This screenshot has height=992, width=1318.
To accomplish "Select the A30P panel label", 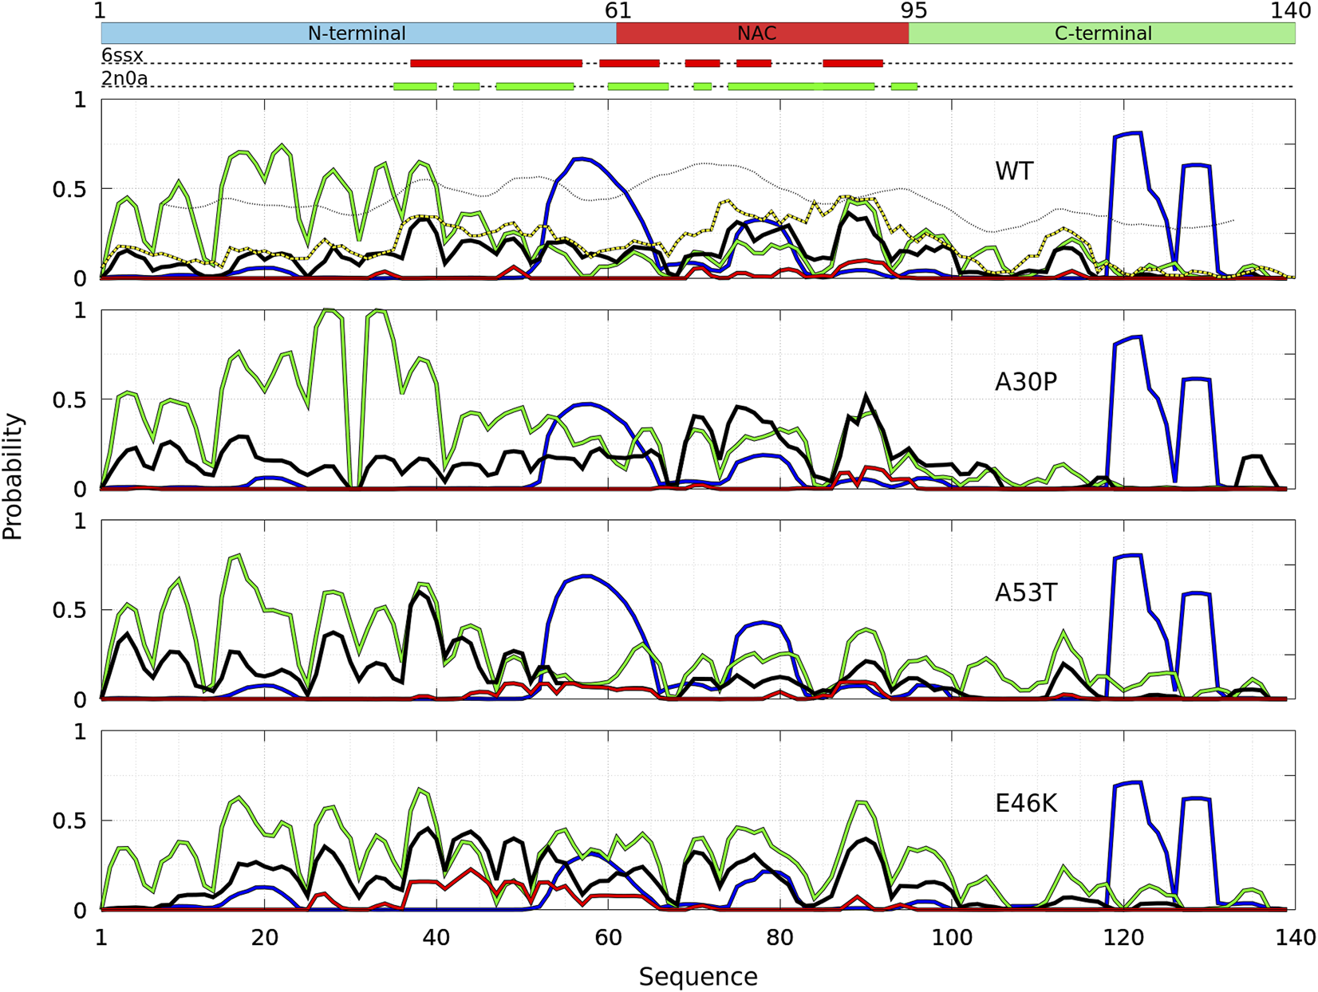I will click(x=1025, y=383).
